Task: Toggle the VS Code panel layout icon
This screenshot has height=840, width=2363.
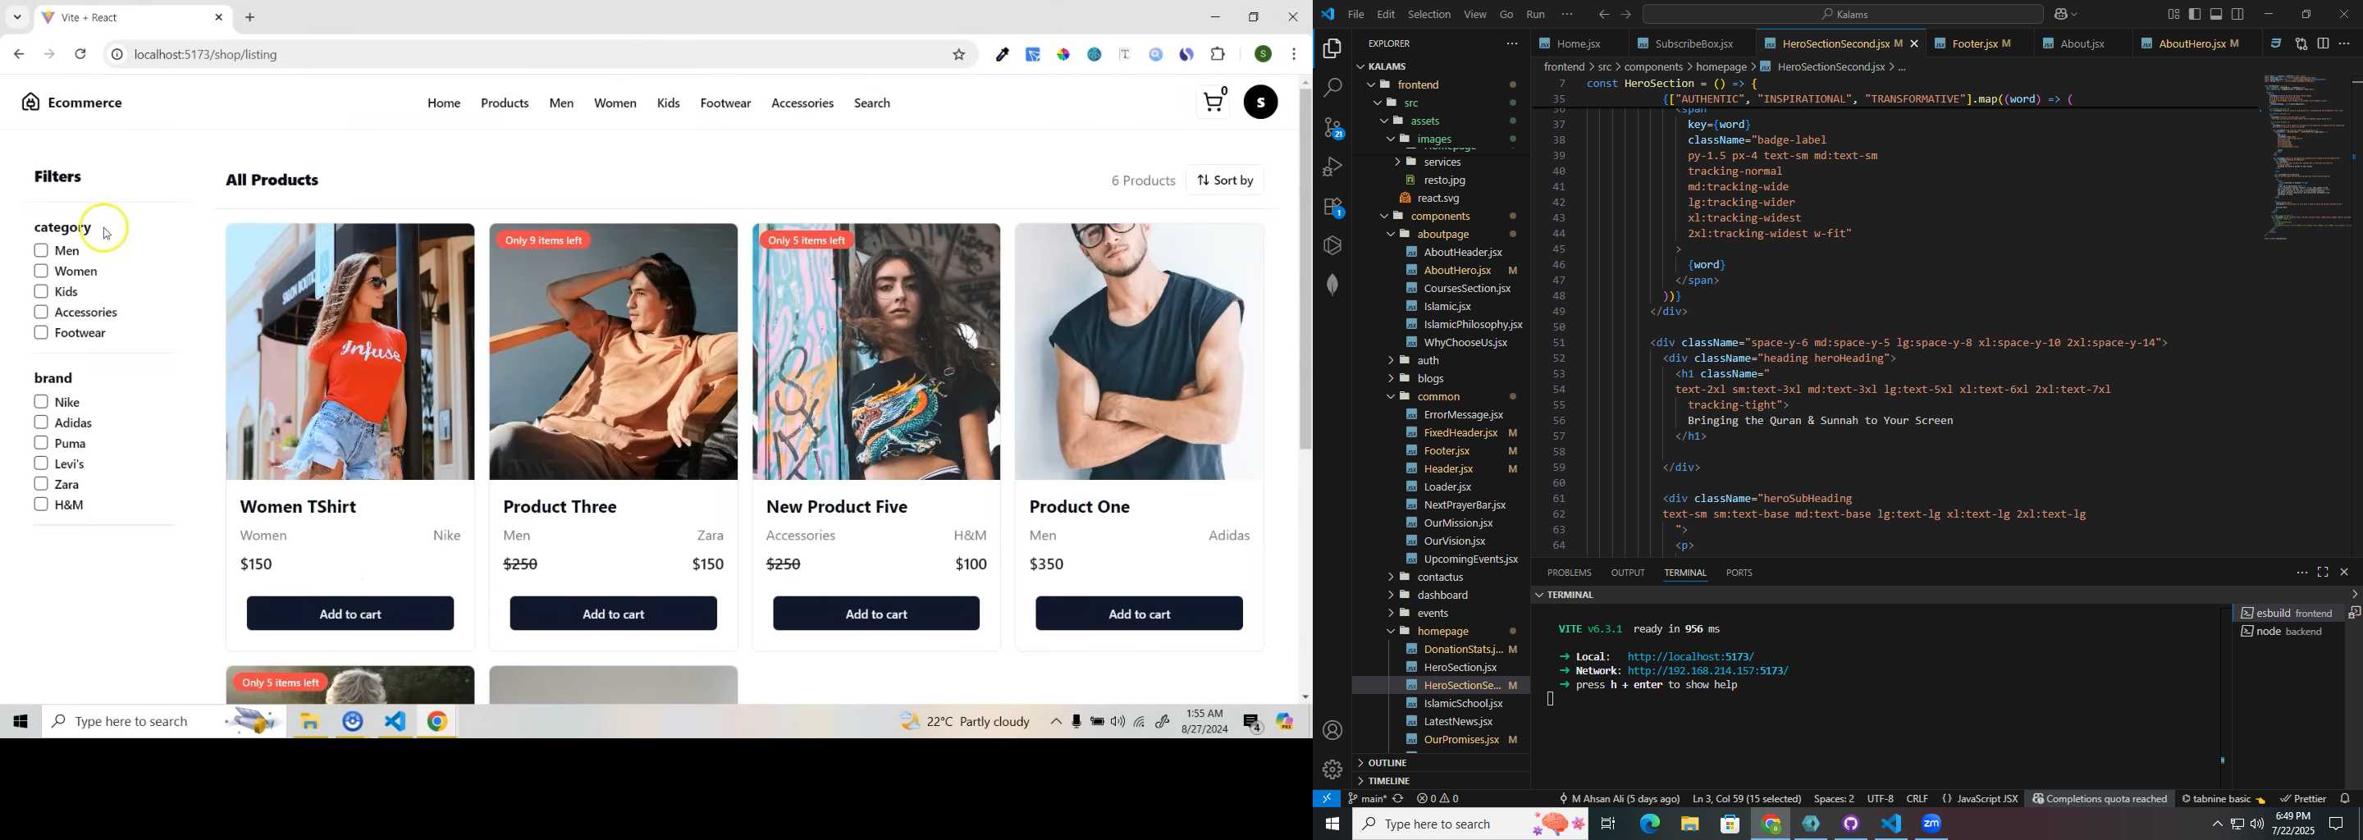Action: coord(2216,15)
